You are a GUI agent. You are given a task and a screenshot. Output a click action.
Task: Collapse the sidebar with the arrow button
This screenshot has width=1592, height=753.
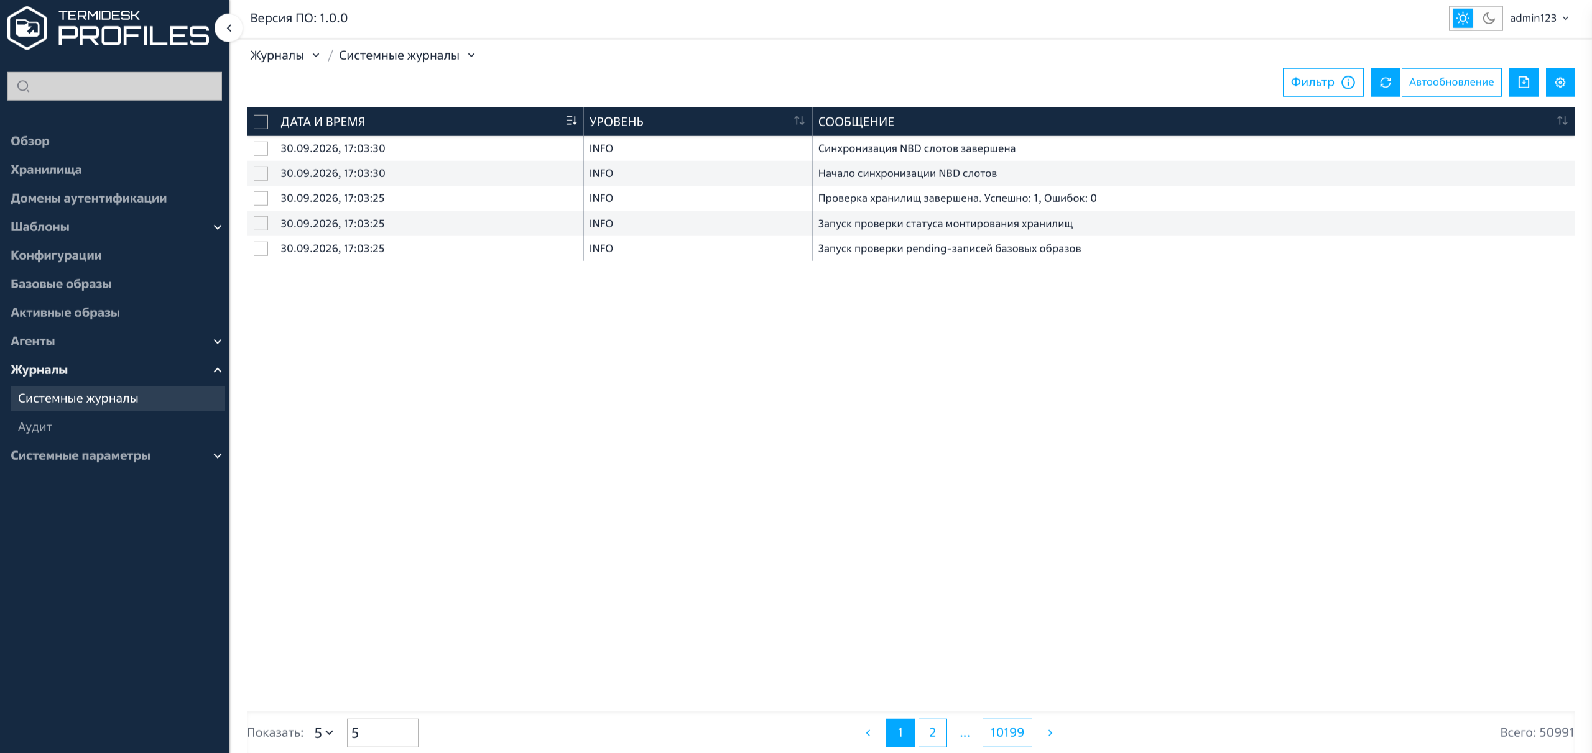point(229,28)
